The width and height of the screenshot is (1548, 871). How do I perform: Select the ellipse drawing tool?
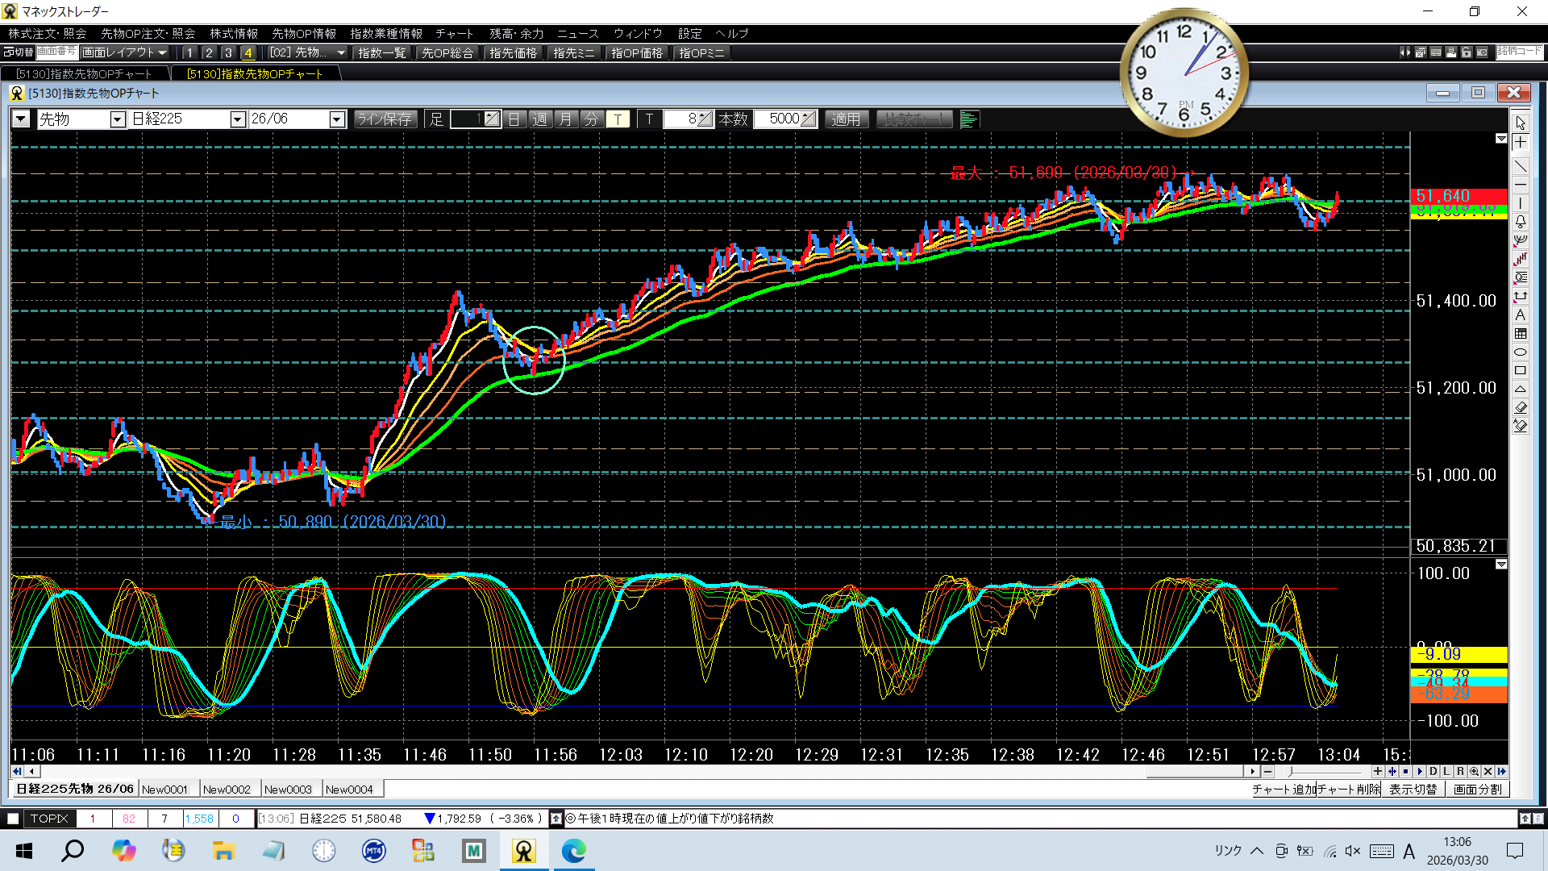click(1520, 352)
